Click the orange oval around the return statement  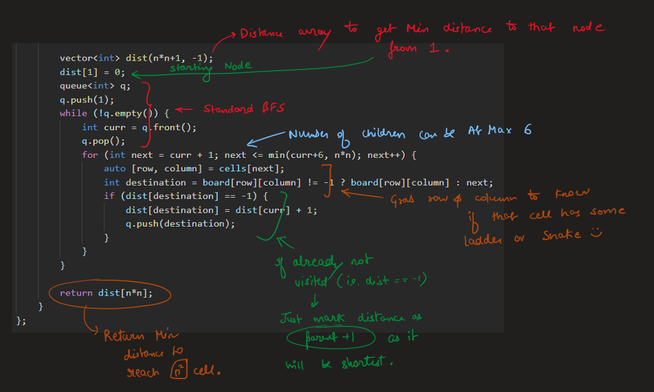tap(110, 293)
